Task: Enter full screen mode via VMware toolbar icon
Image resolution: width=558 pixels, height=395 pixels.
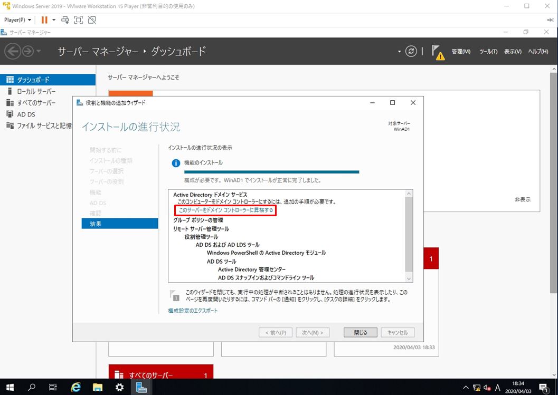Action: [78, 20]
